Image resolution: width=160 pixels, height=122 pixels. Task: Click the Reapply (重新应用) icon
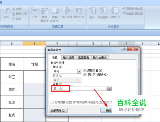(x=13, y=14)
